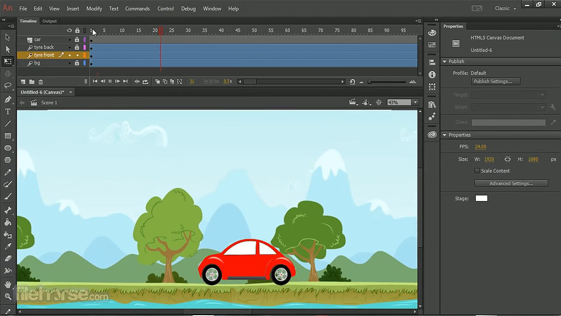Click the white Stage color swatch
This screenshot has width=561, height=316.
tap(481, 198)
